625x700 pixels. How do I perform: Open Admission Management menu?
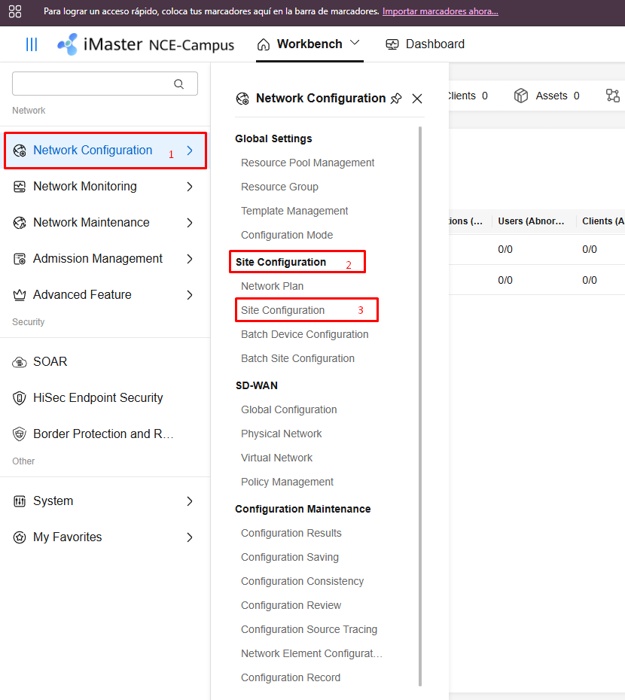click(x=105, y=259)
